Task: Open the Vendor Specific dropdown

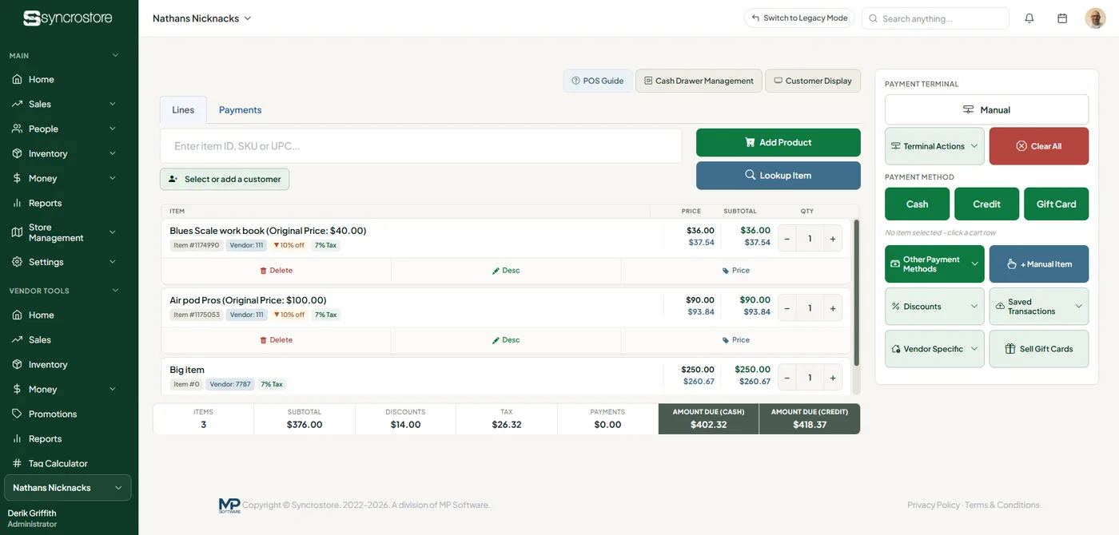Action: click(934, 349)
